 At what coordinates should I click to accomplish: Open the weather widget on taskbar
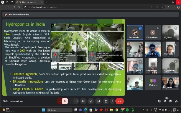coord(9,110)
